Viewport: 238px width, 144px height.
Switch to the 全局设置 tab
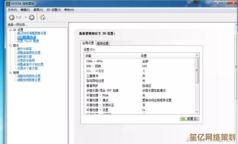click(x=88, y=43)
